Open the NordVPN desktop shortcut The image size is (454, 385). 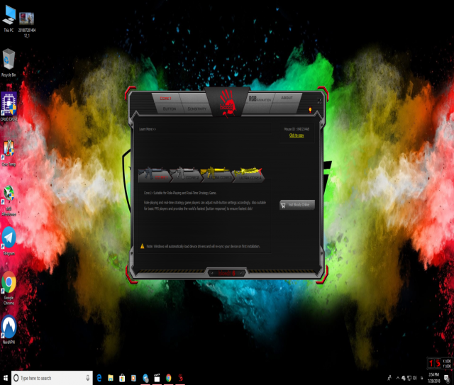[9, 327]
